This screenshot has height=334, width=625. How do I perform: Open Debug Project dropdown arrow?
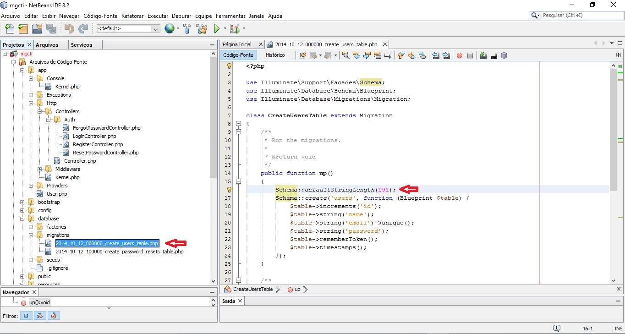tap(244, 28)
